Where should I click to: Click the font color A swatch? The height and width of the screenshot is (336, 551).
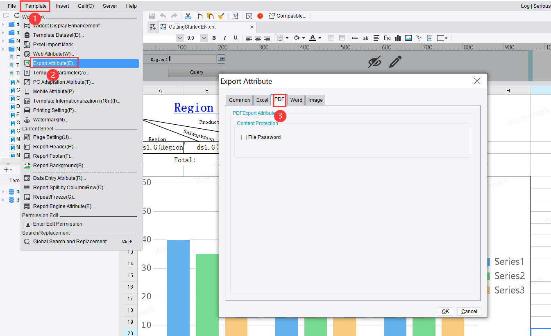tap(313, 38)
